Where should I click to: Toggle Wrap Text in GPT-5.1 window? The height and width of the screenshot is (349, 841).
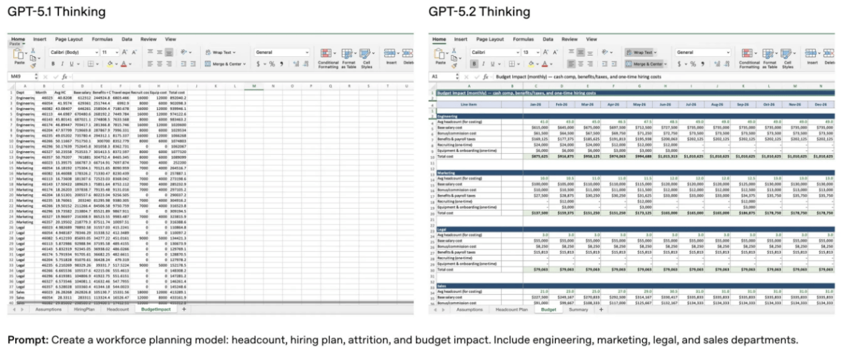[x=220, y=52]
